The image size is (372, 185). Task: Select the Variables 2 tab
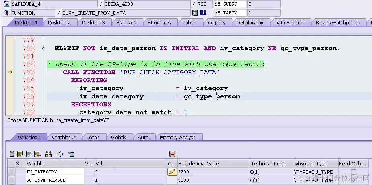click(64, 137)
